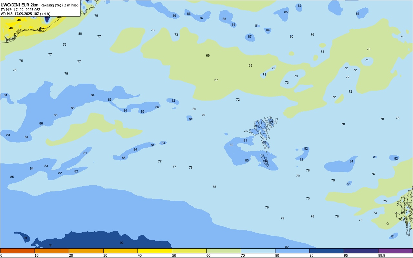Select the 40–50 bright yellow legend swatch
Image resolution: width=413 pixels, height=258 pixels.
pyautogui.click(x=155, y=251)
